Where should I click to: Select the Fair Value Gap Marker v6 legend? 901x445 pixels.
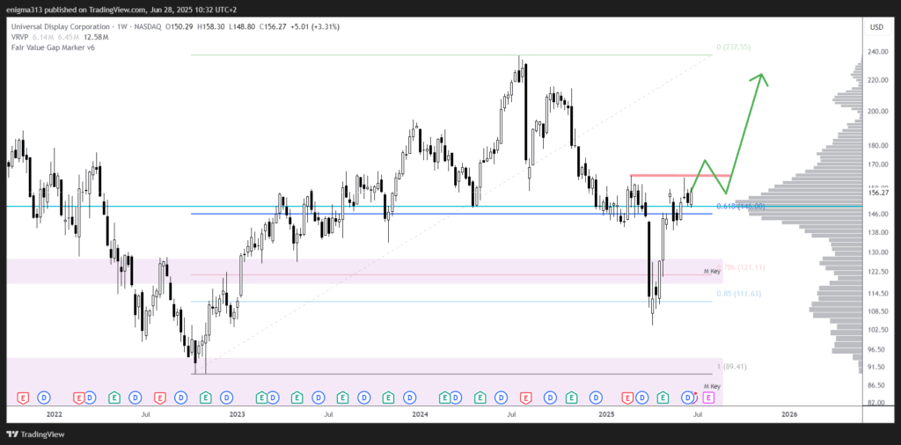53,47
